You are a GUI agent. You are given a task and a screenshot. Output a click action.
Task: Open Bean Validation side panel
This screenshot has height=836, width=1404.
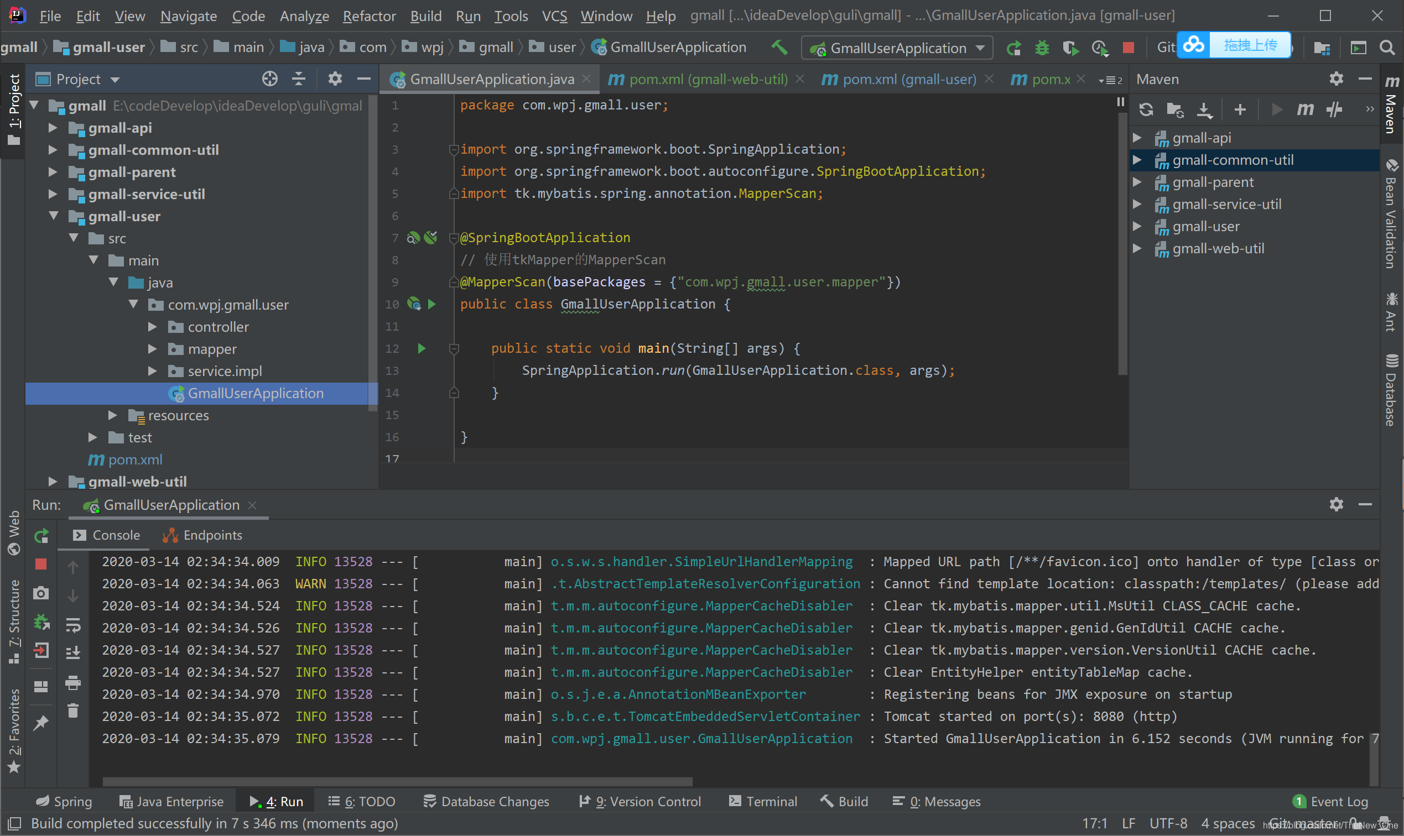(x=1392, y=213)
